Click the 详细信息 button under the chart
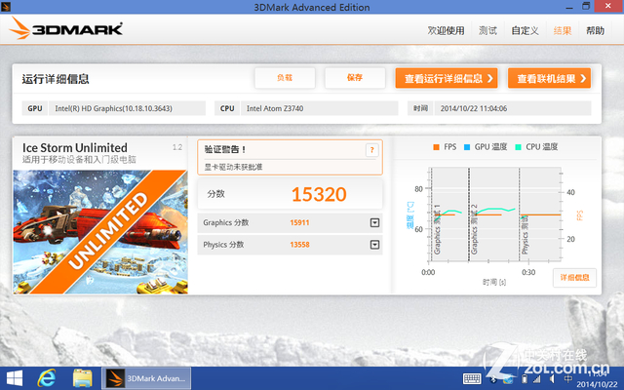This screenshot has height=390, width=624. pyautogui.click(x=574, y=277)
